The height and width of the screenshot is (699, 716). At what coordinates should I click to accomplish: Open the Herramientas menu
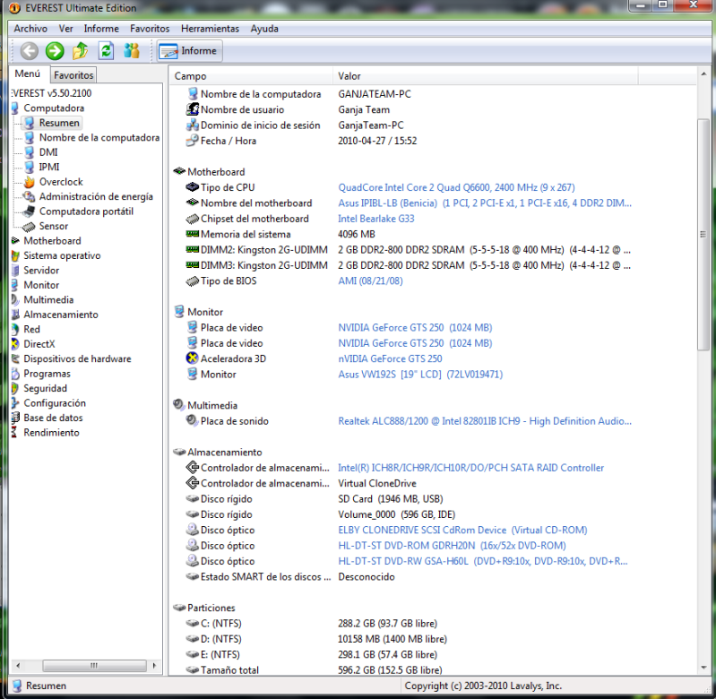click(210, 29)
